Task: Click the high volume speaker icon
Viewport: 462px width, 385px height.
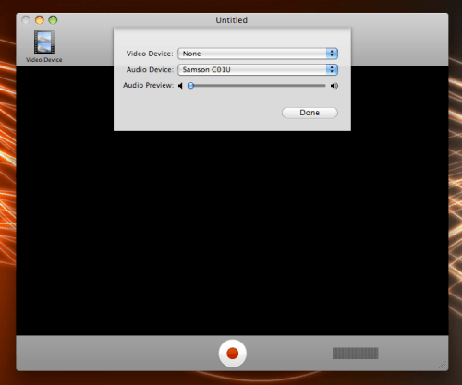Action: 334,86
